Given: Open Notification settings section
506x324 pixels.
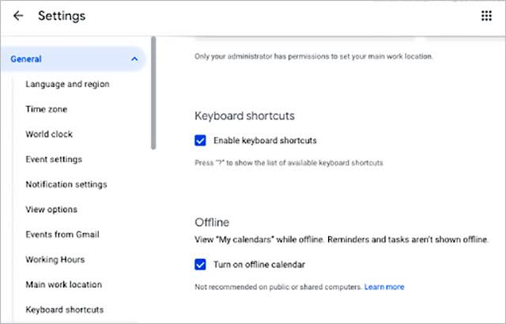Looking at the screenshot, I should [66, 184].
